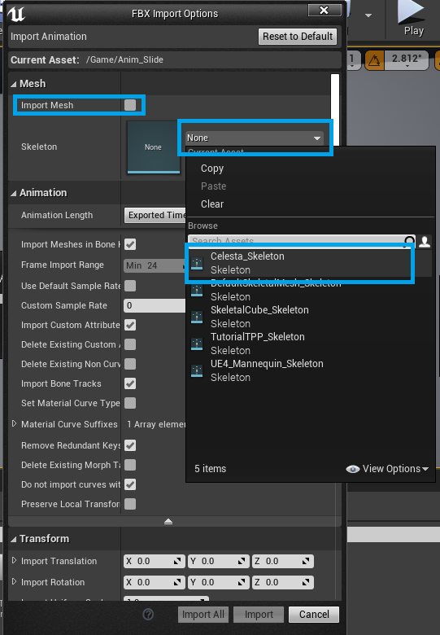Expand Import Translation row

pyautogui.click(x=14, y=560)
